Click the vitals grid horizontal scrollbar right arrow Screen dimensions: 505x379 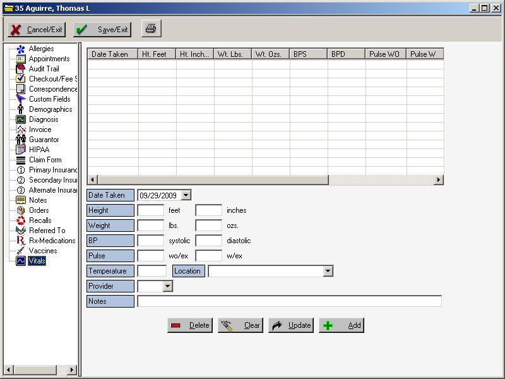(x=438, y=180)
